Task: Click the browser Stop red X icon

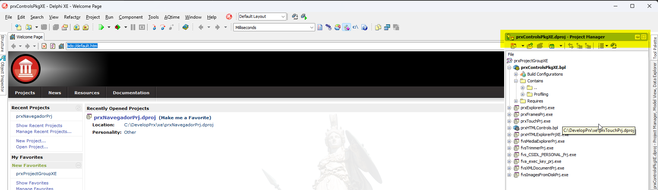Action: 44,46
